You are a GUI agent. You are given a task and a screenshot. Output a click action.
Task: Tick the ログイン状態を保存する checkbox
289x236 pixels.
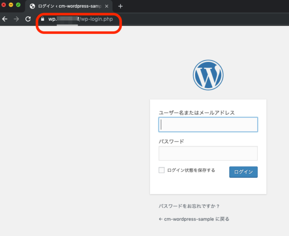(x=162, y=170)
